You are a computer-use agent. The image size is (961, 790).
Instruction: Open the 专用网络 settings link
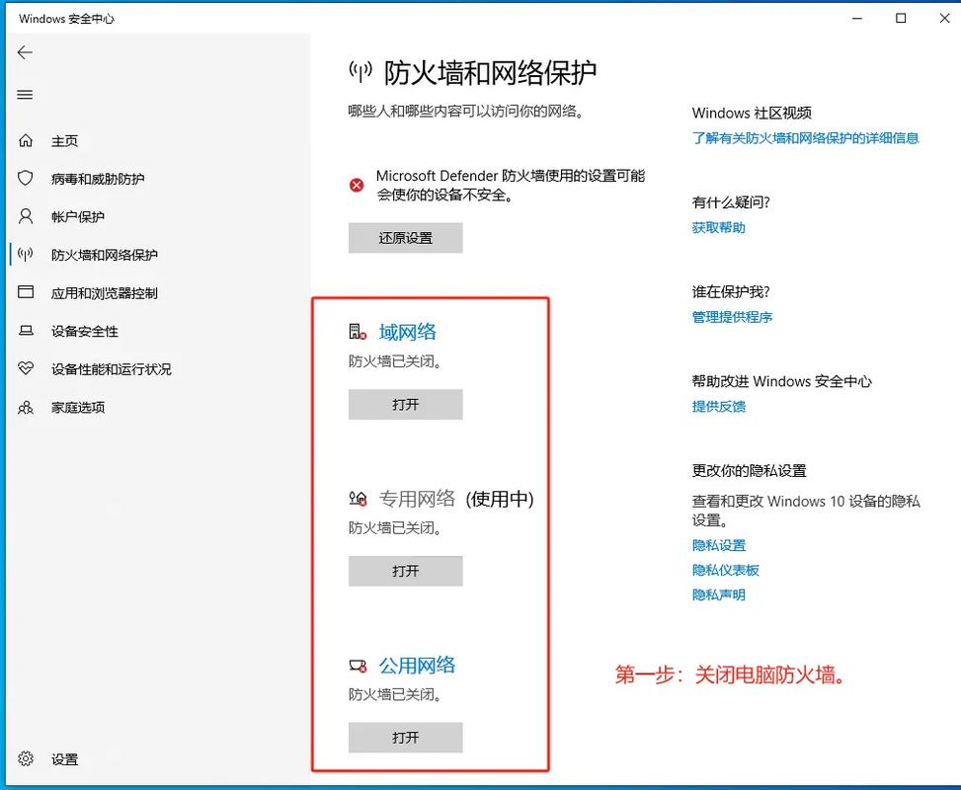[x=418, y=499]
